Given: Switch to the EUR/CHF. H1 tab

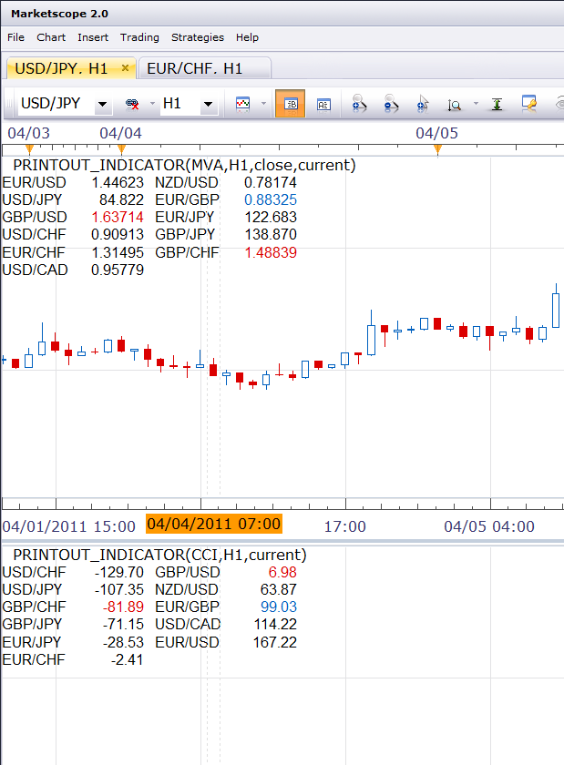Looking at the screenshot, I should pos(204,68).
